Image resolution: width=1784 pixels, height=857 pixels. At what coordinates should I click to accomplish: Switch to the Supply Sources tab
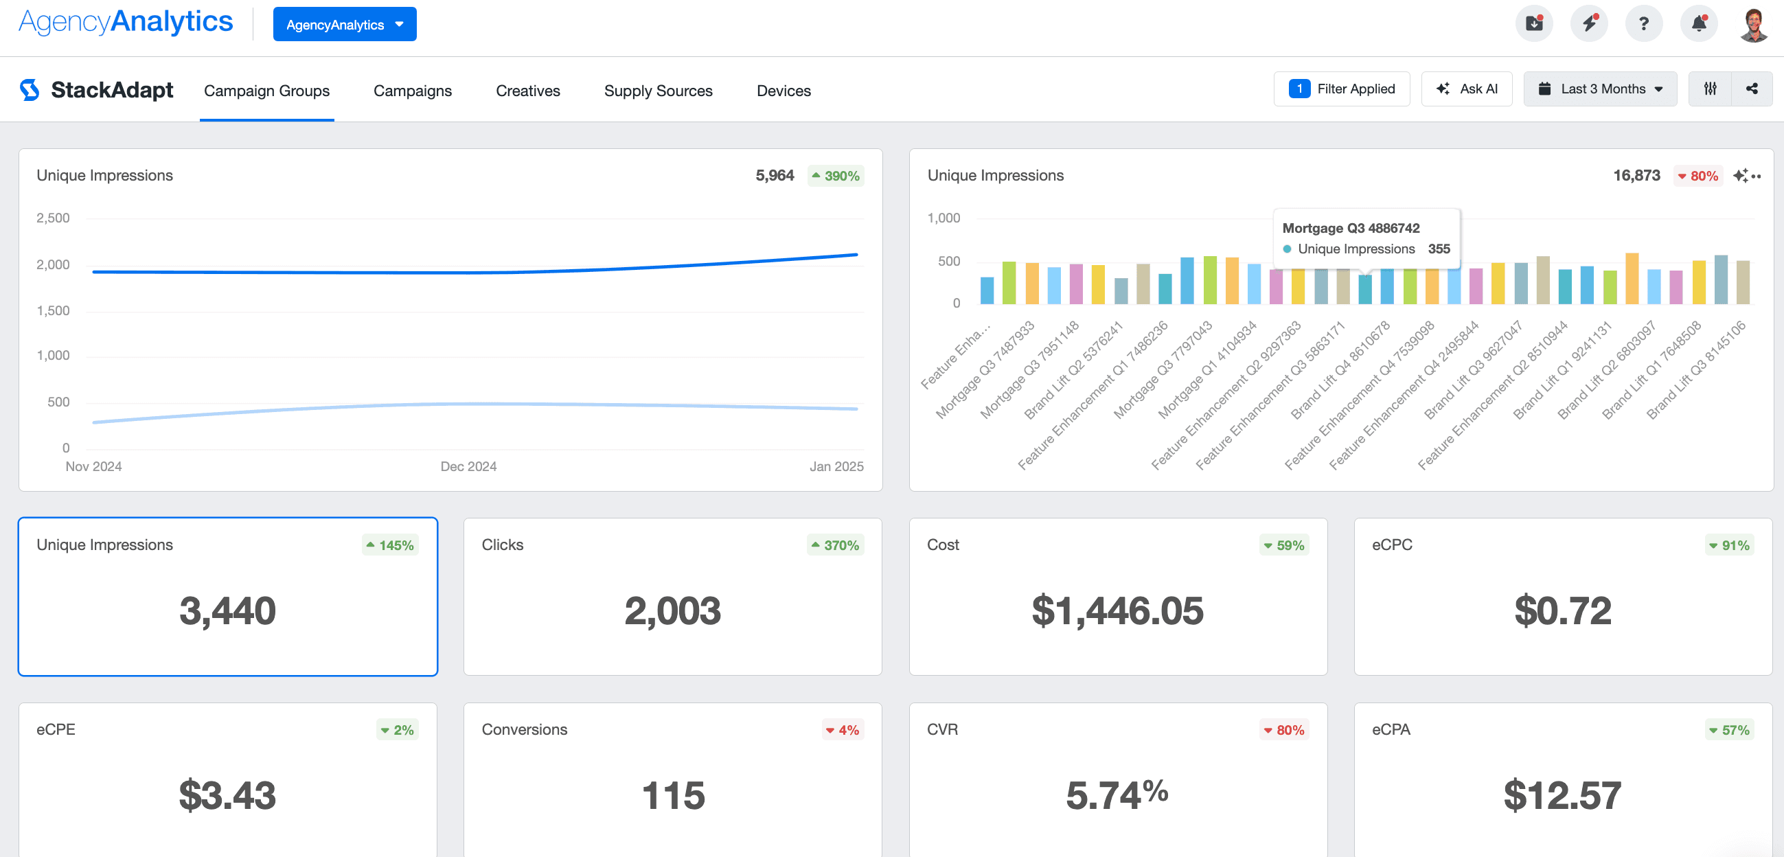(x=657, y=91)
